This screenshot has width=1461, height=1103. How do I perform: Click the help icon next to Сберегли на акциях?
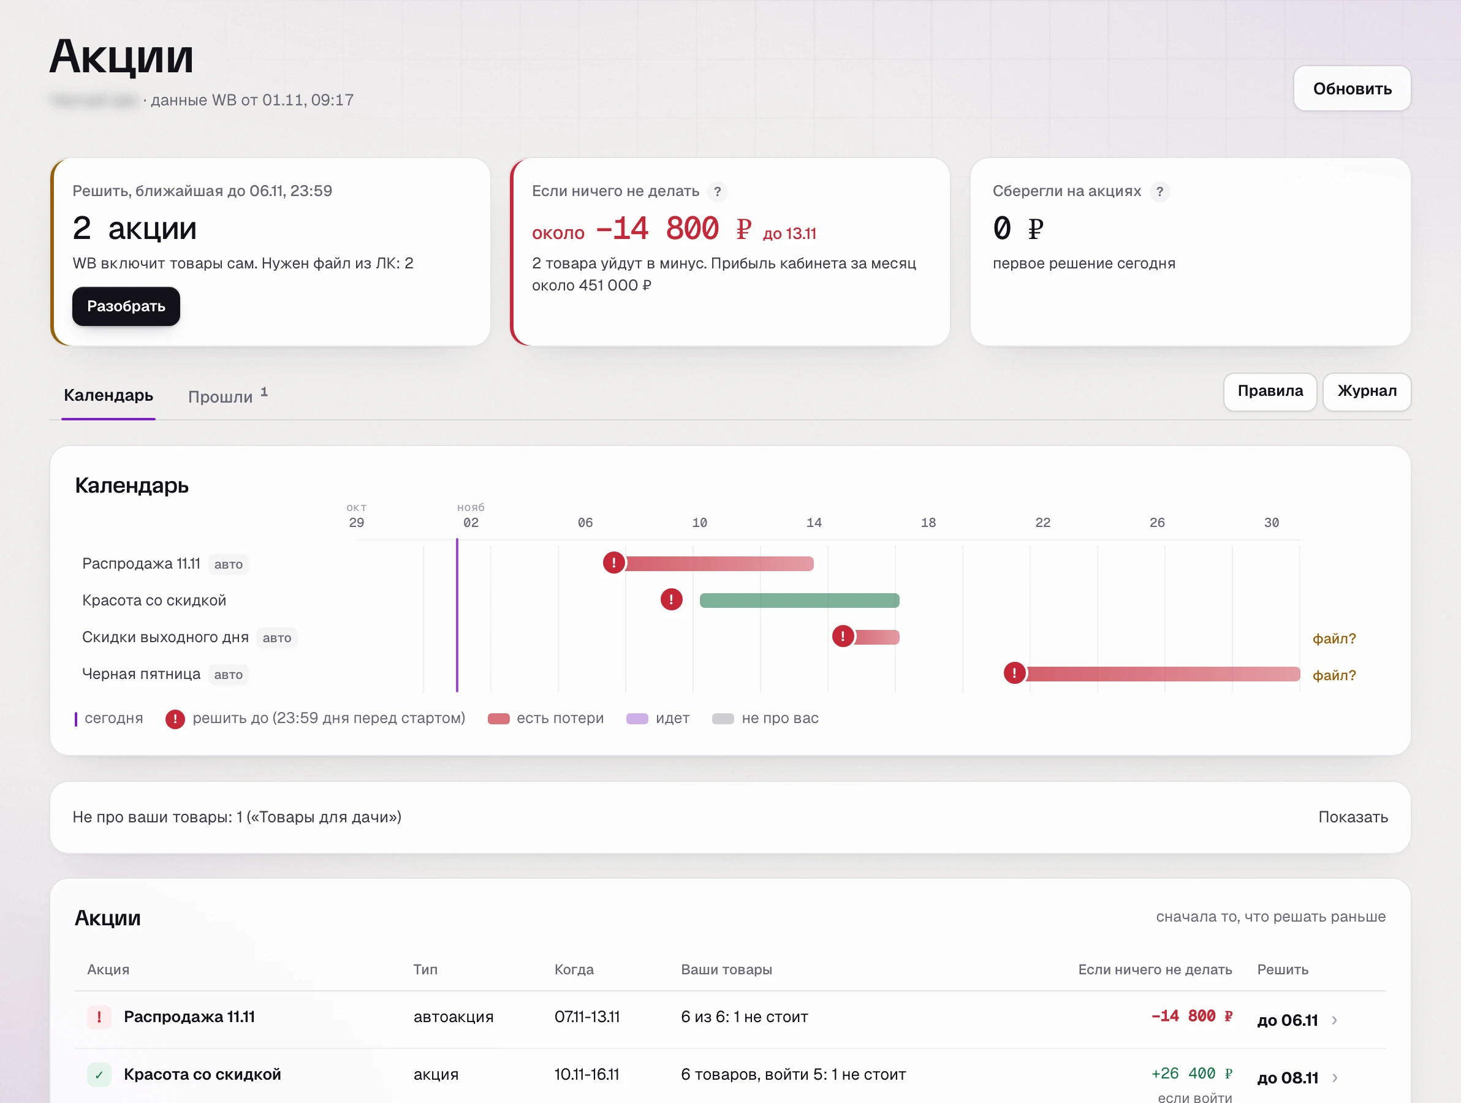[1159, 192]
